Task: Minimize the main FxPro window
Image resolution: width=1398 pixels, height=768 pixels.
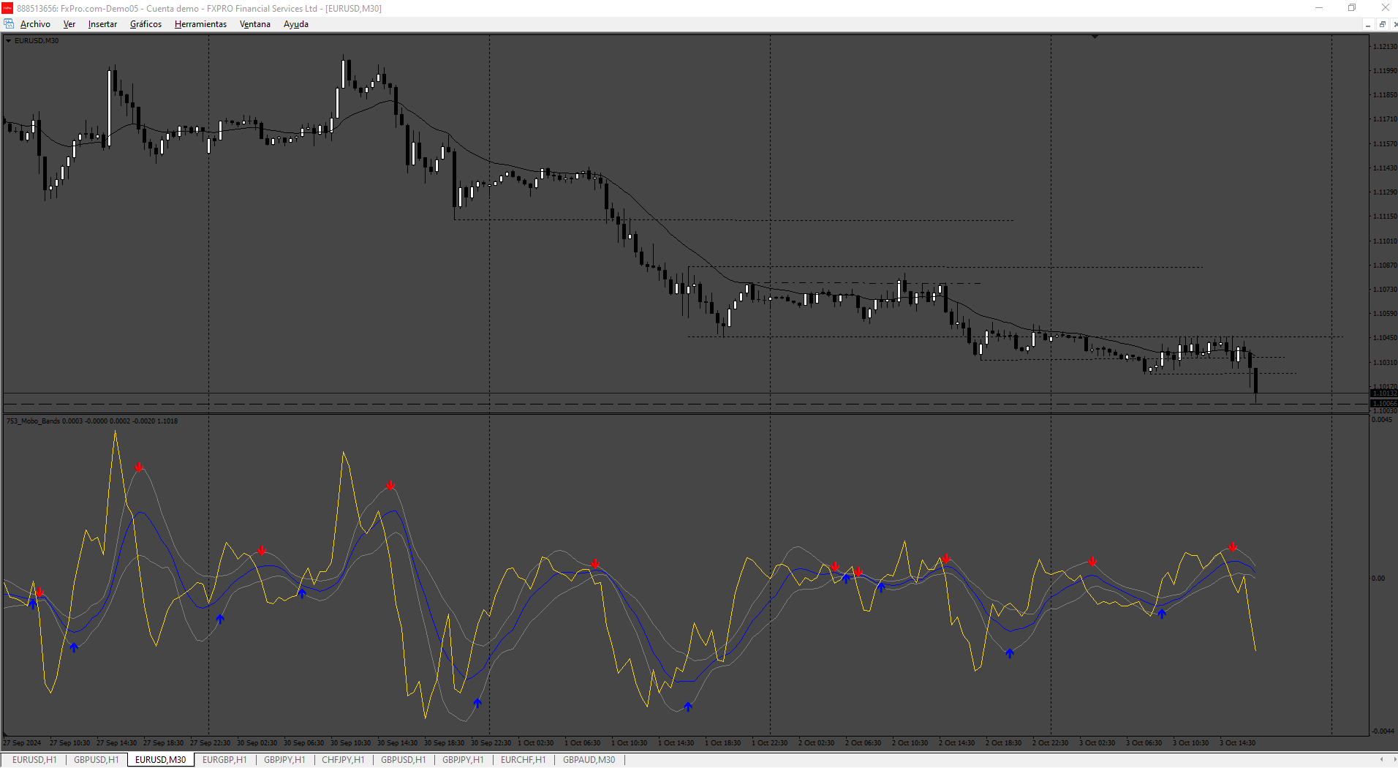Action: pos(1319,8)
